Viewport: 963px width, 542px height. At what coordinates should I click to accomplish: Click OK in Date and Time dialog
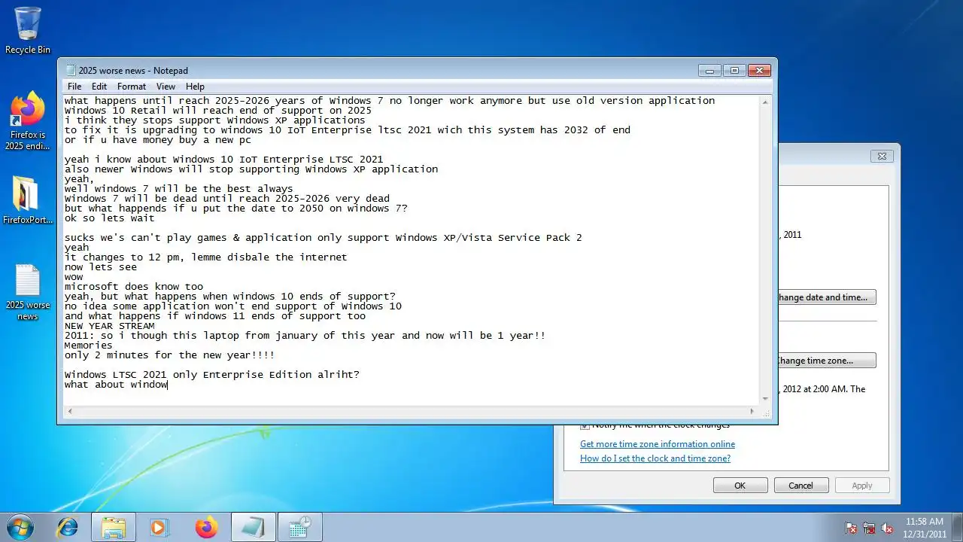(x=740, y=486)
